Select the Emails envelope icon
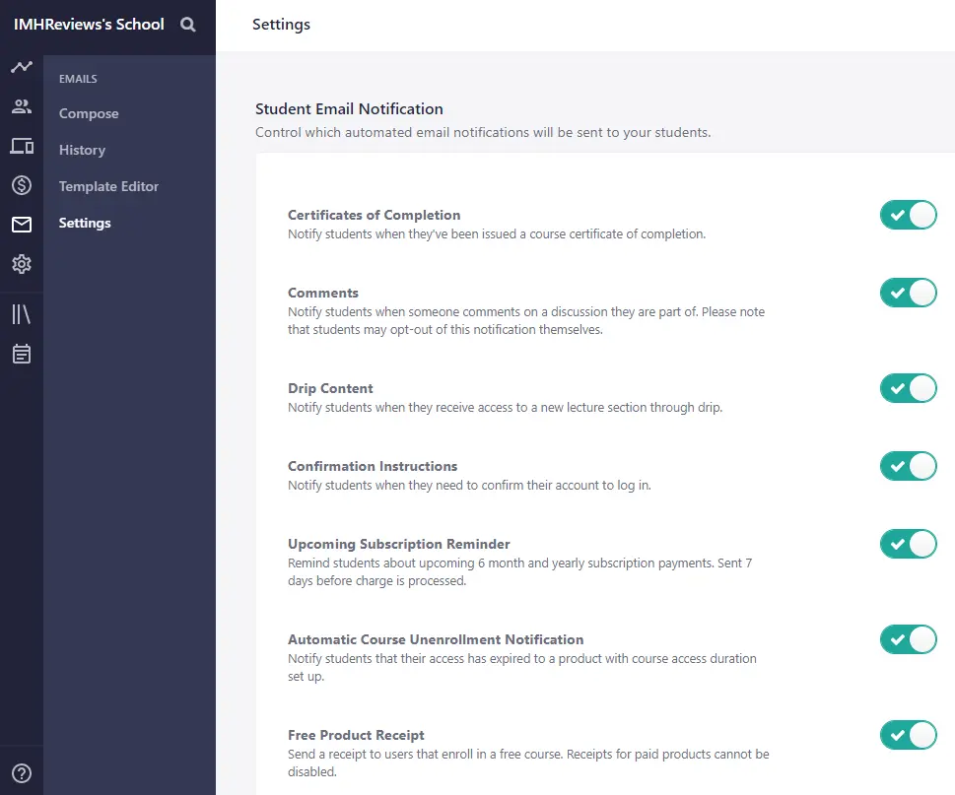Screen dimensions: 955x795 (22, 225)
